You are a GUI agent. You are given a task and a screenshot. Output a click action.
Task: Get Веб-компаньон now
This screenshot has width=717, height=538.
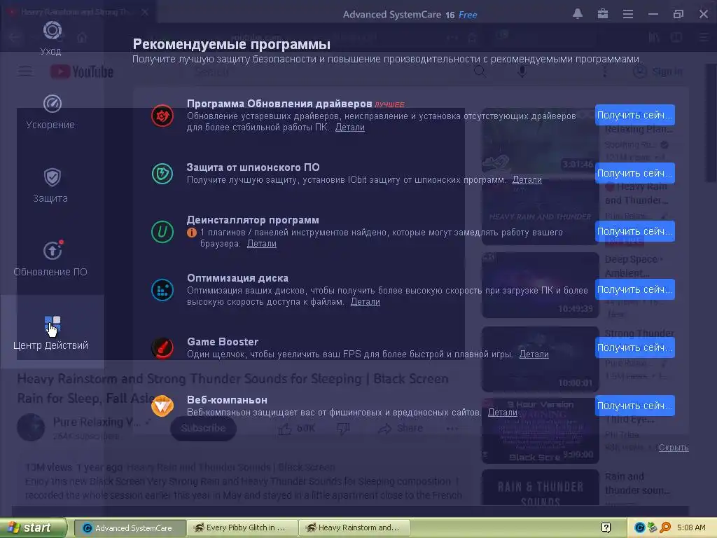(634, 406)
